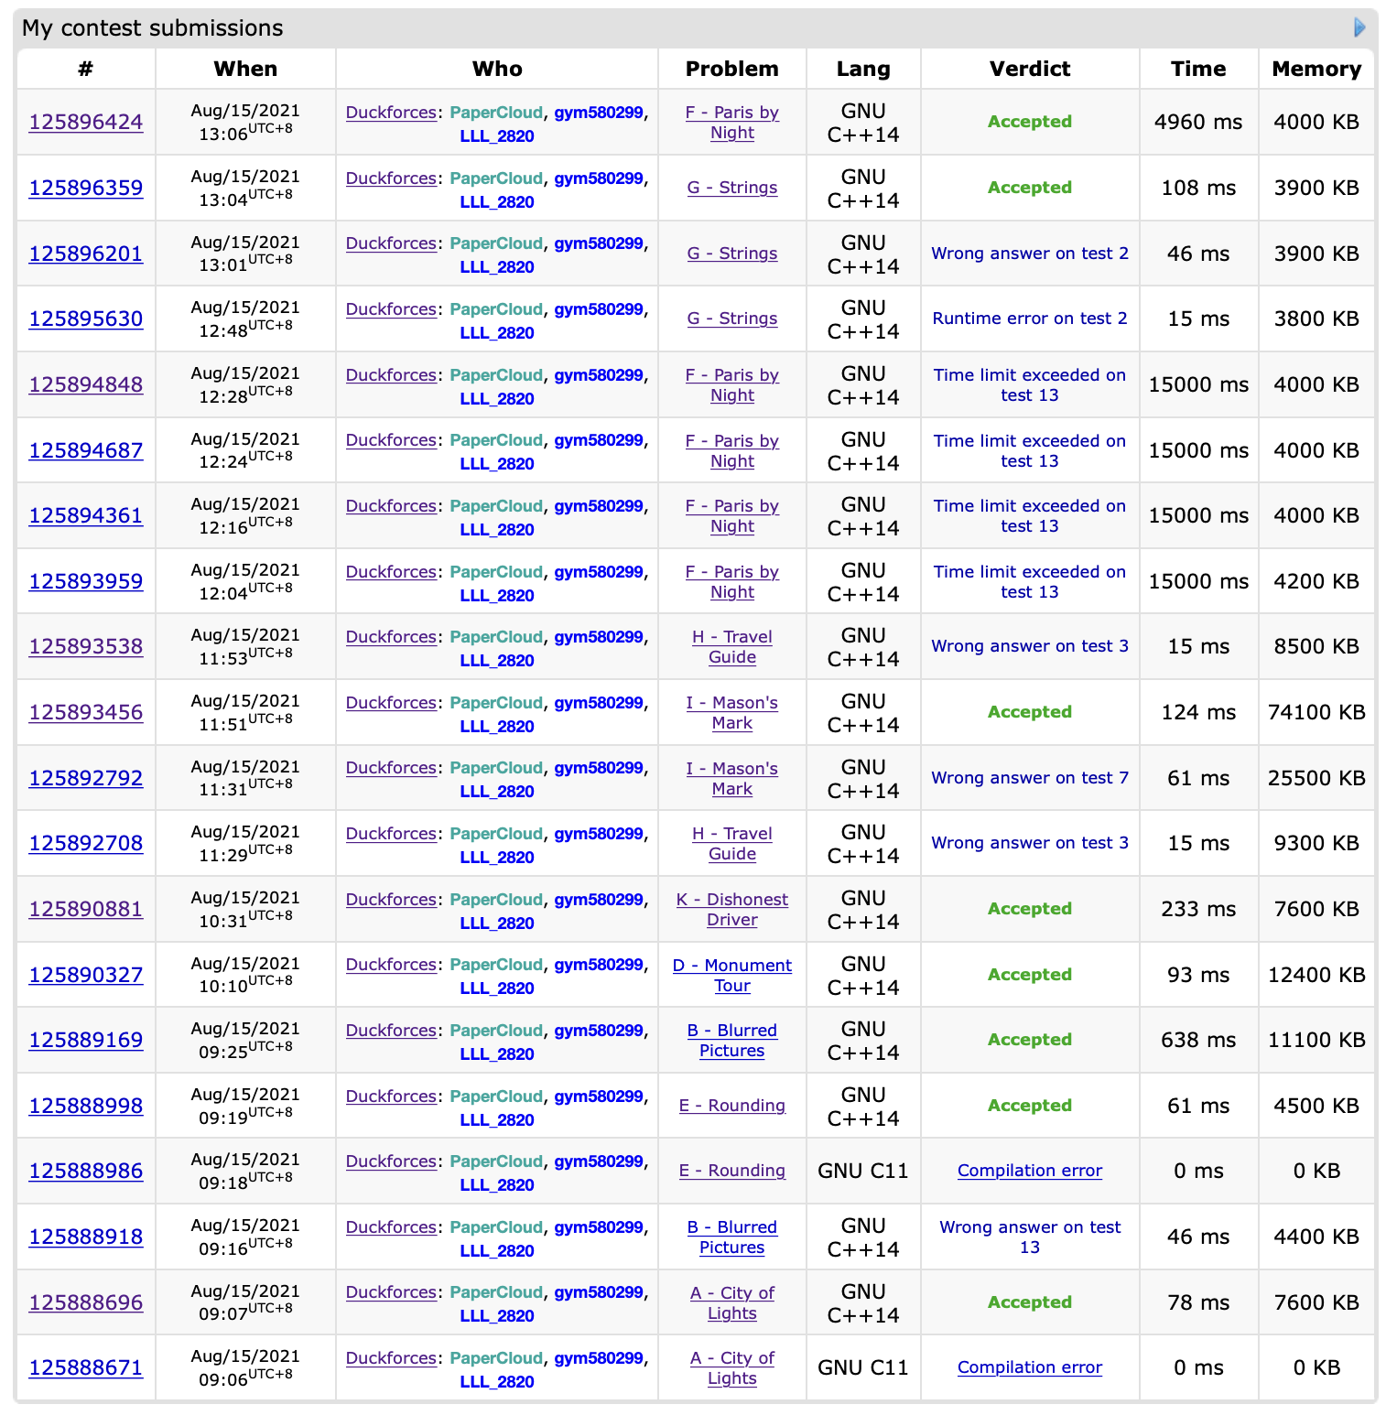Open LLL_2820 profile in last row
The height and width of the screenshot is (1415, 1386).
click(x=496, y=1382)
